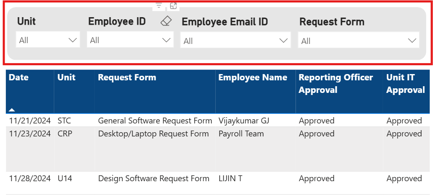The image size is (433, 195).
Task: Click the Request Form table column header
Action: pos(127,77)
